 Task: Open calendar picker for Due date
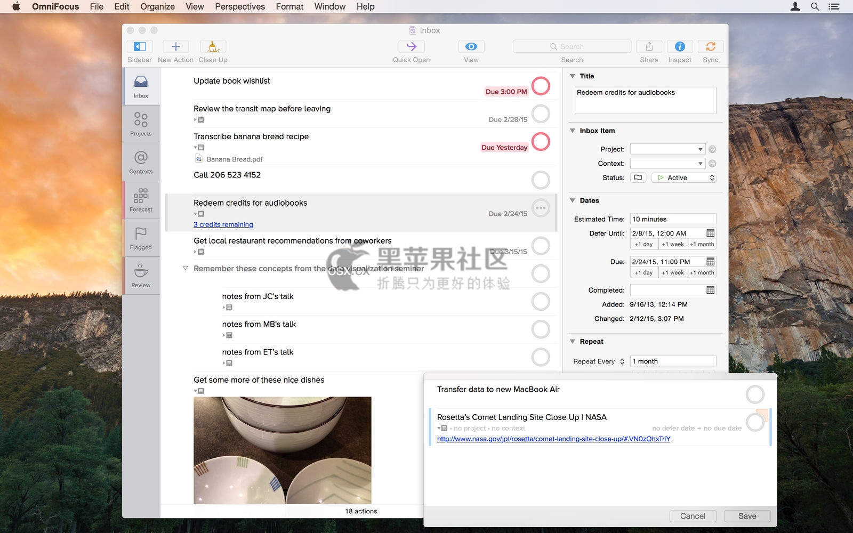pyautogui.click(x=710, y=262)
